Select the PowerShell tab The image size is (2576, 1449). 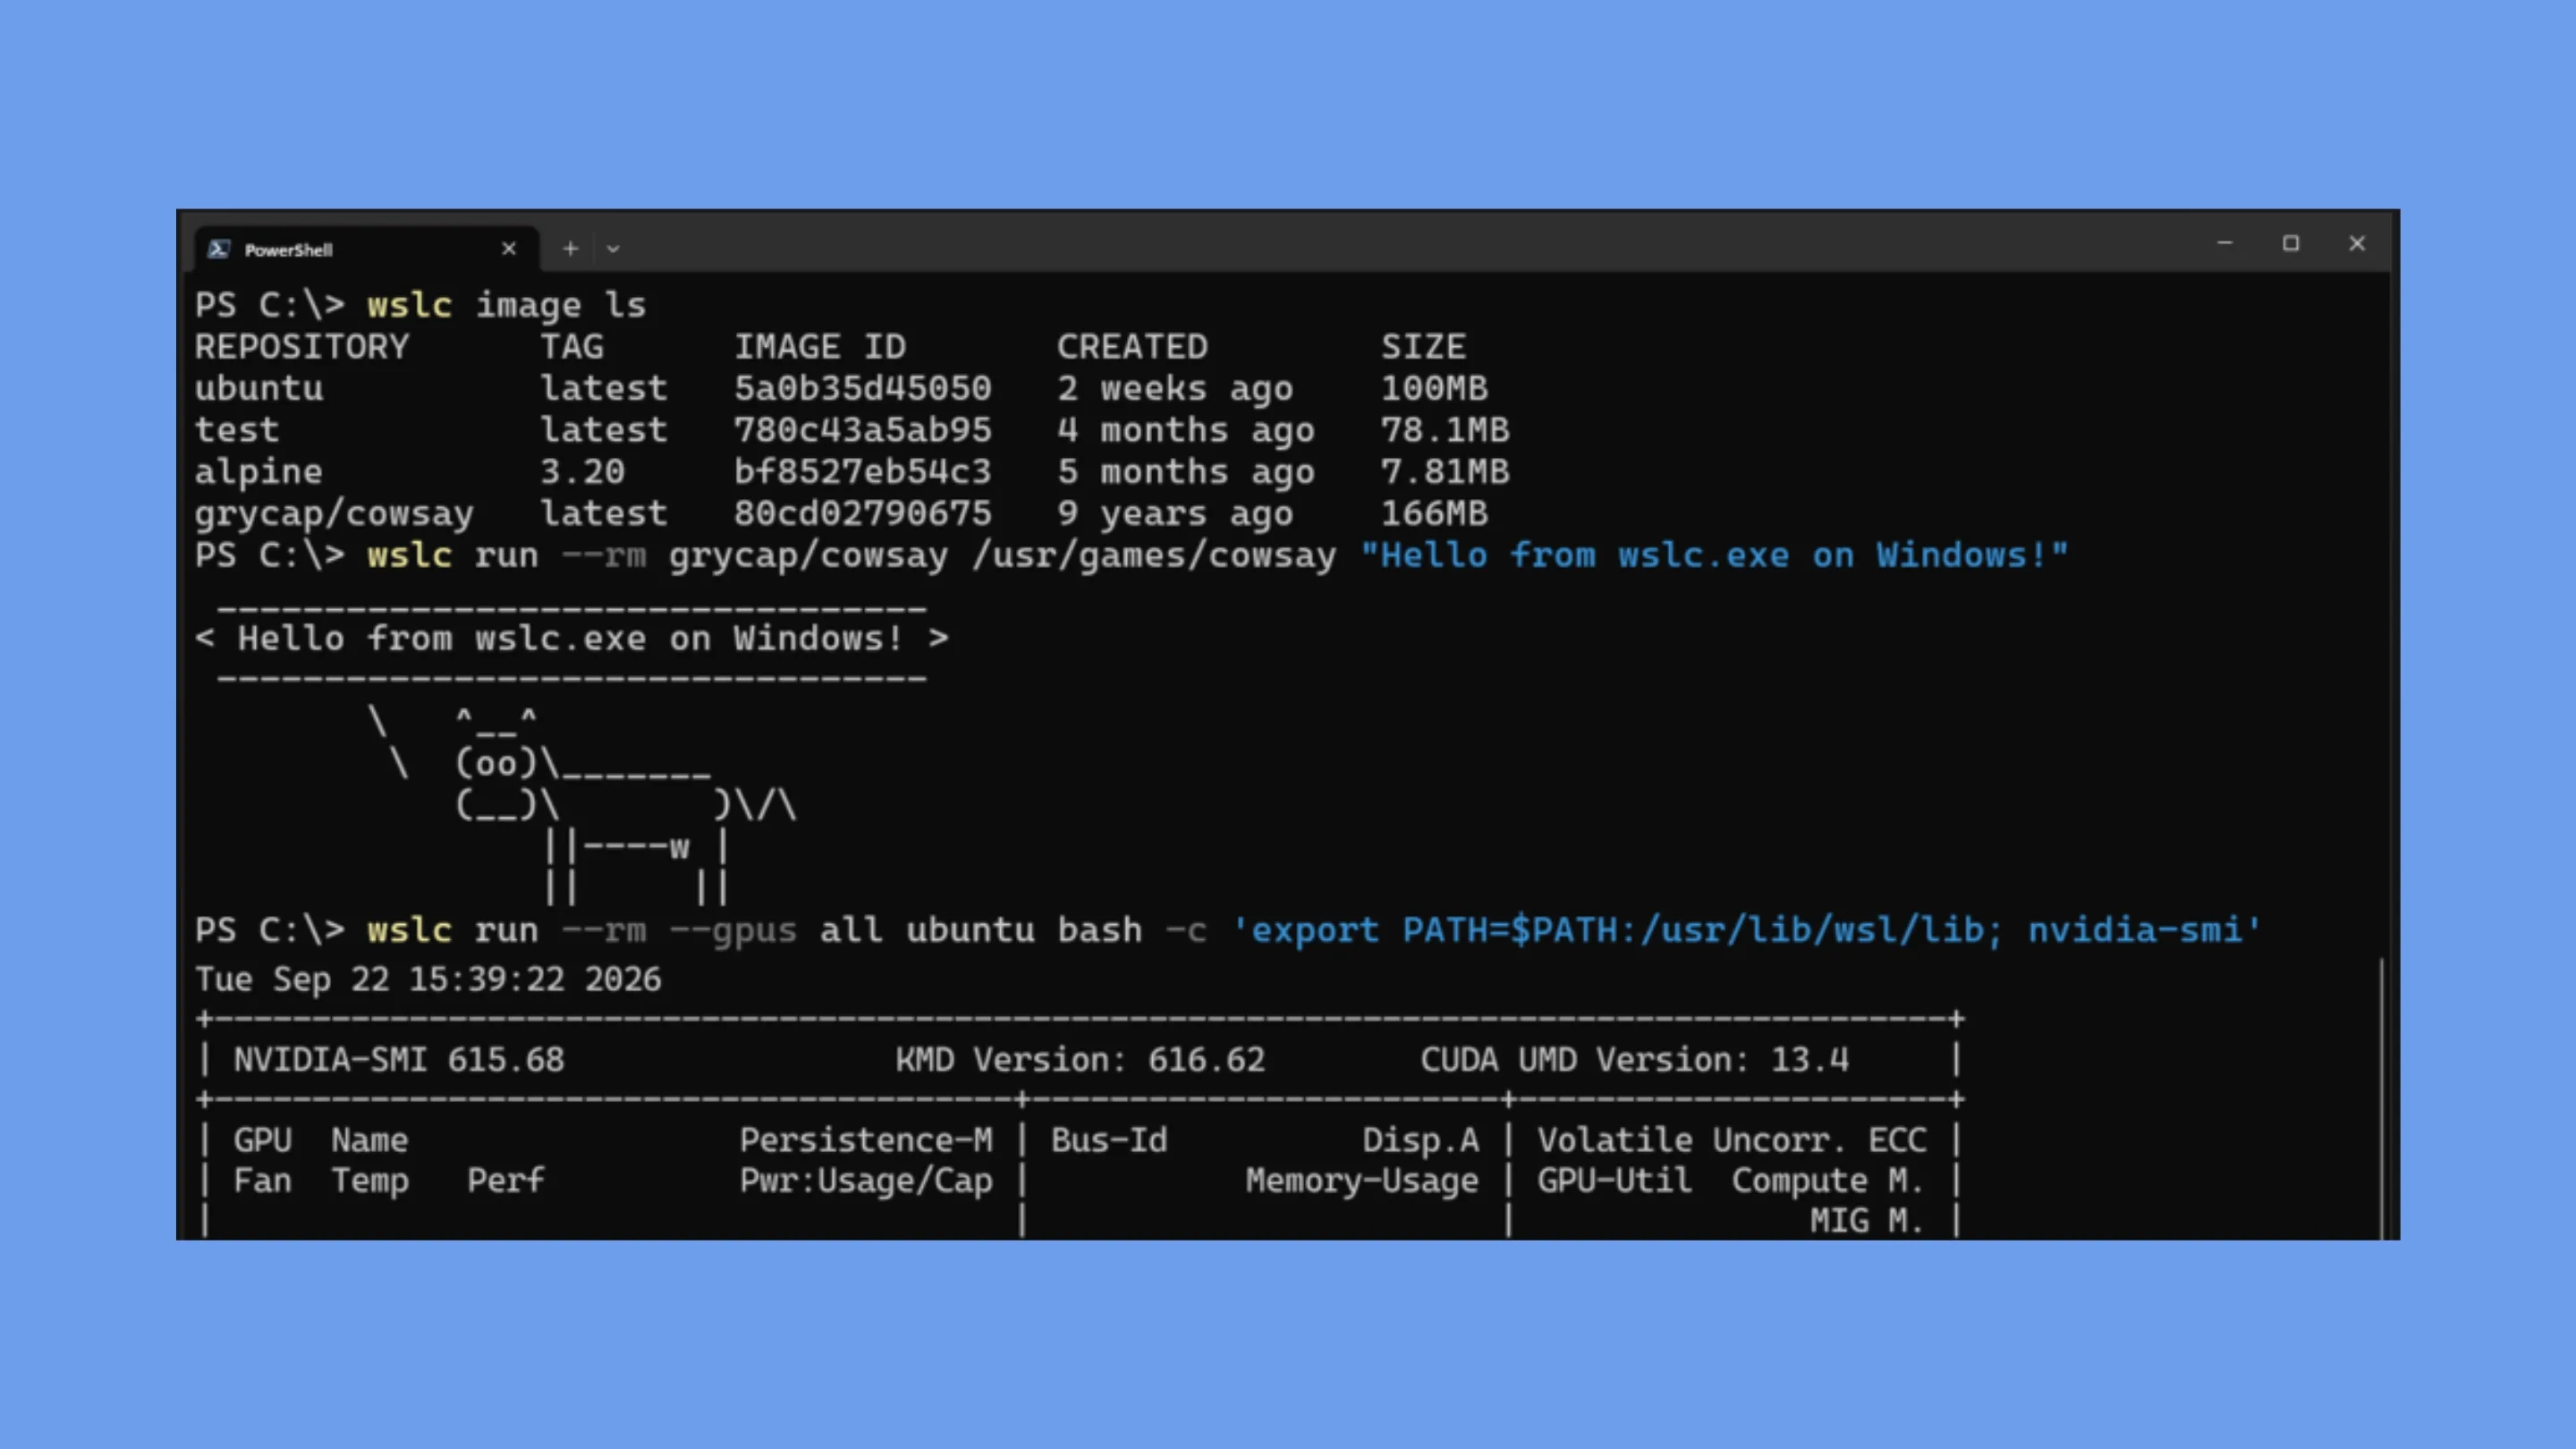[366, 249]
